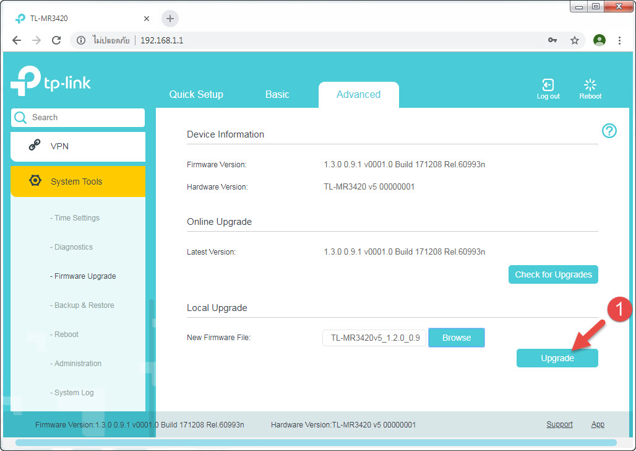Switch to Basic tab

[x=277, y=94]
